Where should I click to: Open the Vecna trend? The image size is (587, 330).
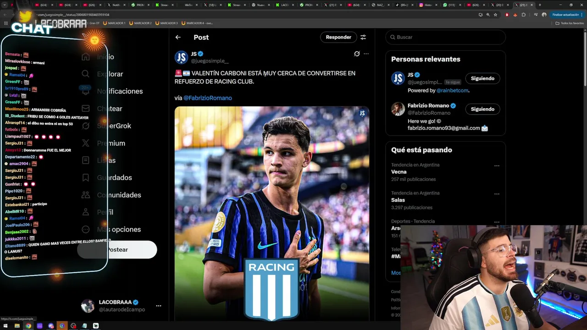point(399,172)
